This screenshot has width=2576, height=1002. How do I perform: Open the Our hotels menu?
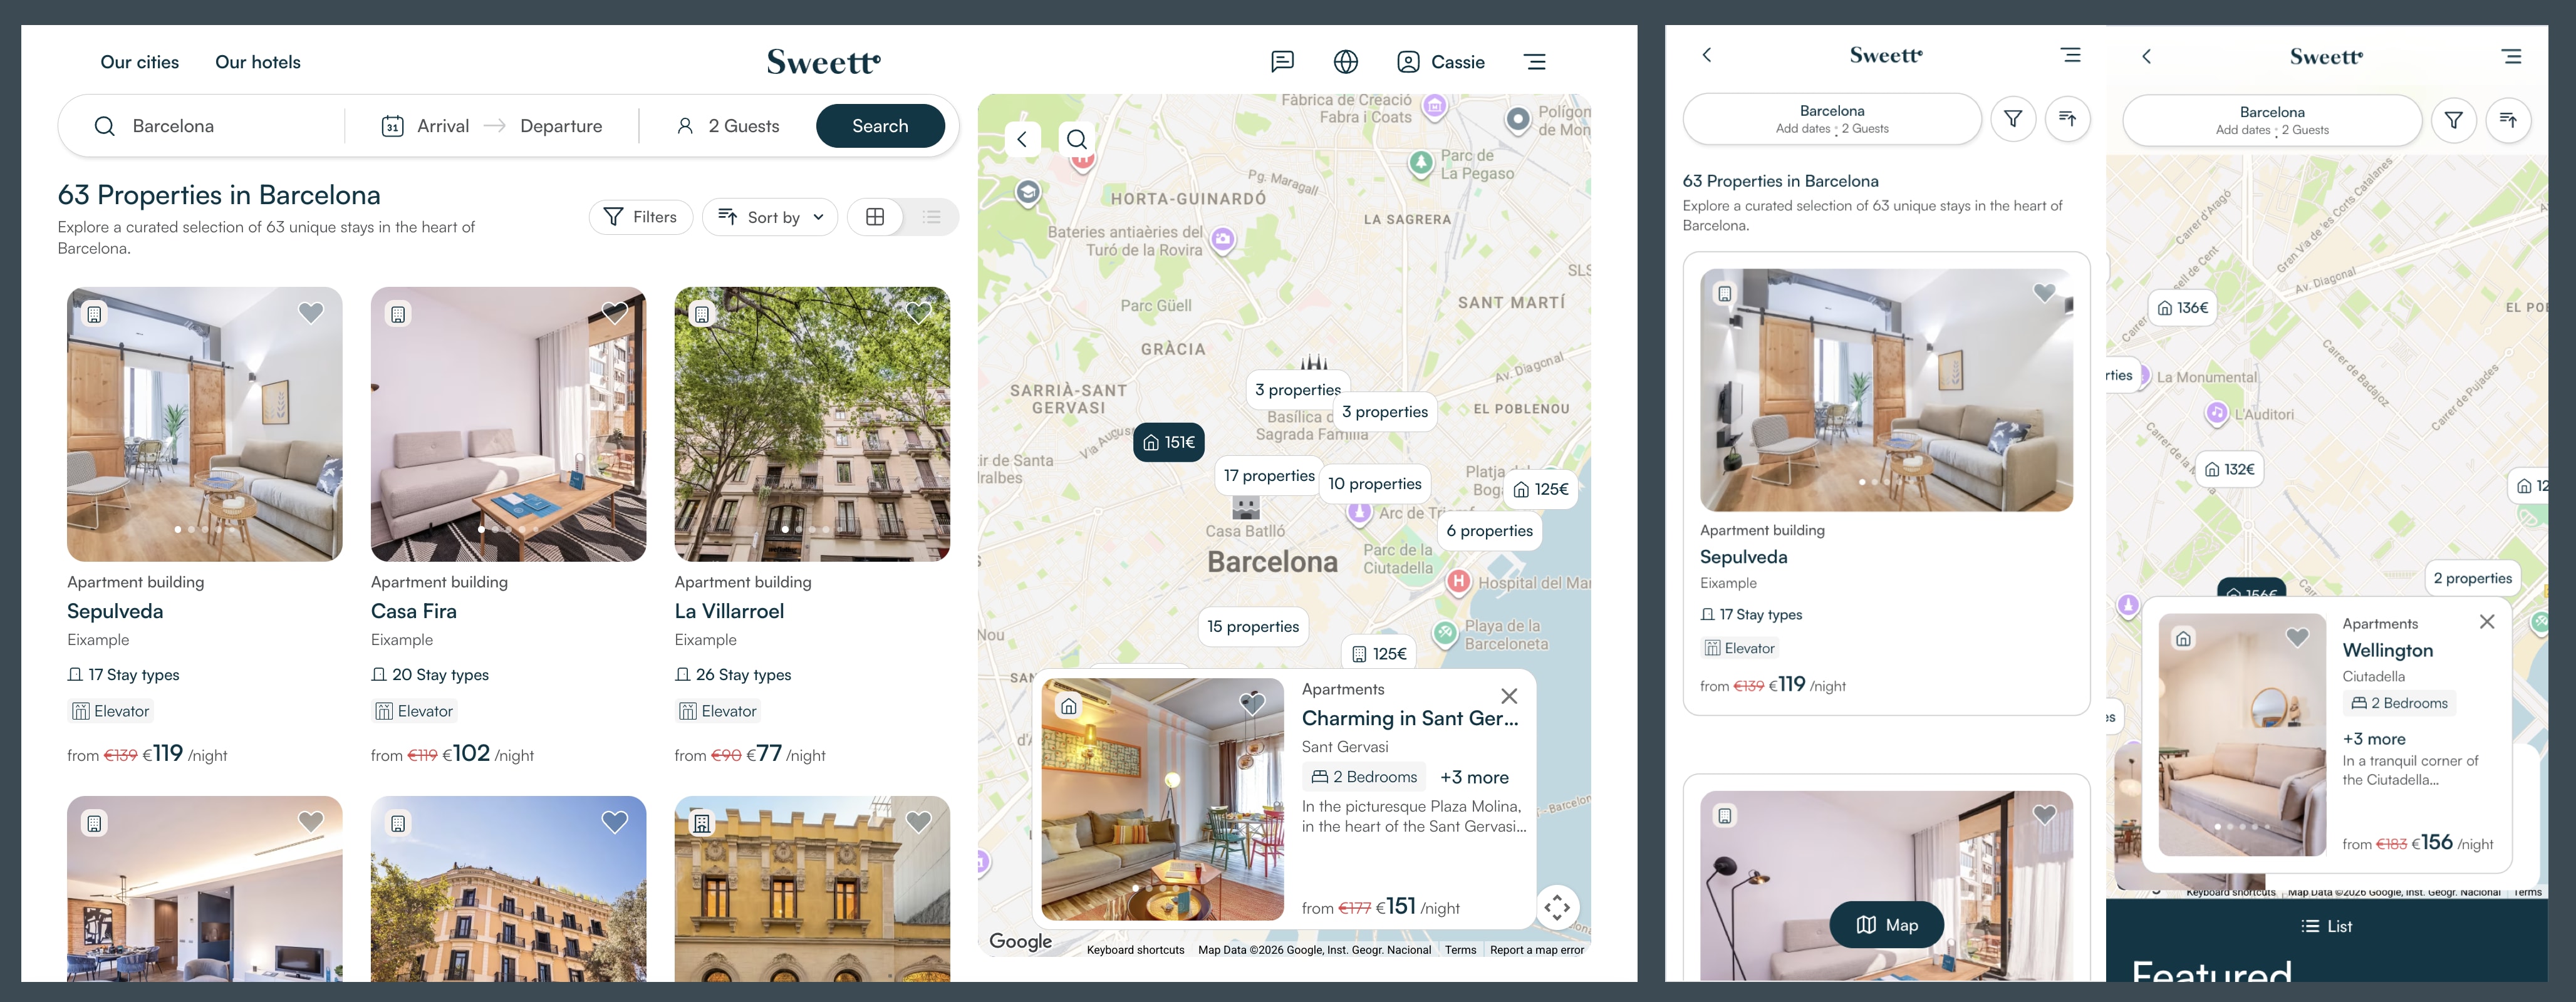coord(258,62)
